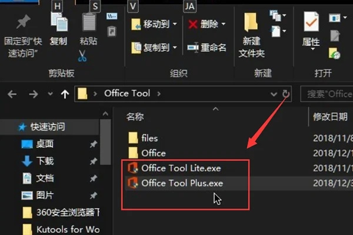Click the Copy path icon

click(112, 16)
